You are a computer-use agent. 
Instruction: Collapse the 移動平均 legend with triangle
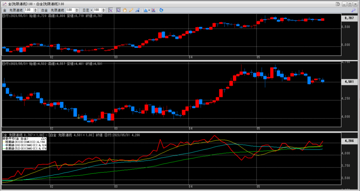point(42,138)
